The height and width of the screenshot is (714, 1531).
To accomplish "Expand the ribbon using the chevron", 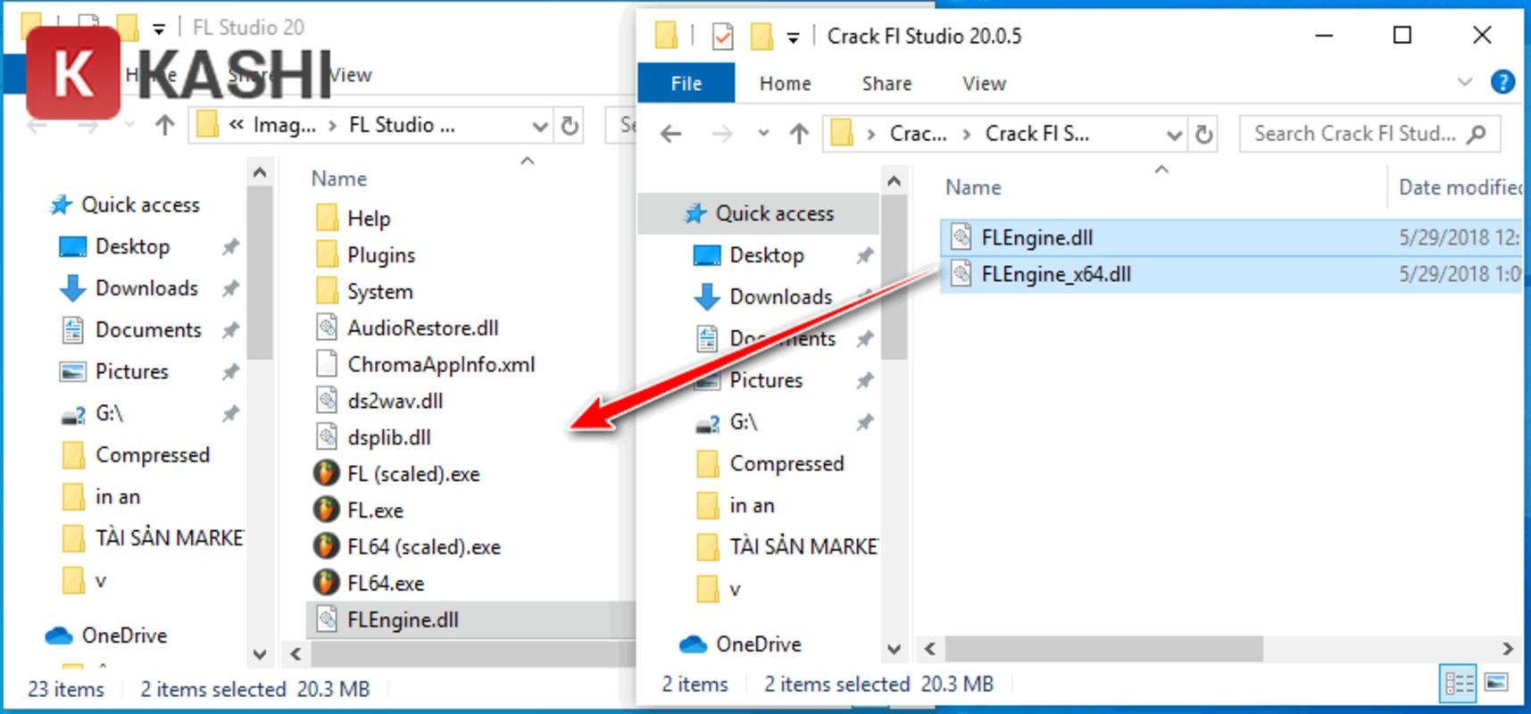I will tap(1464, 82).
